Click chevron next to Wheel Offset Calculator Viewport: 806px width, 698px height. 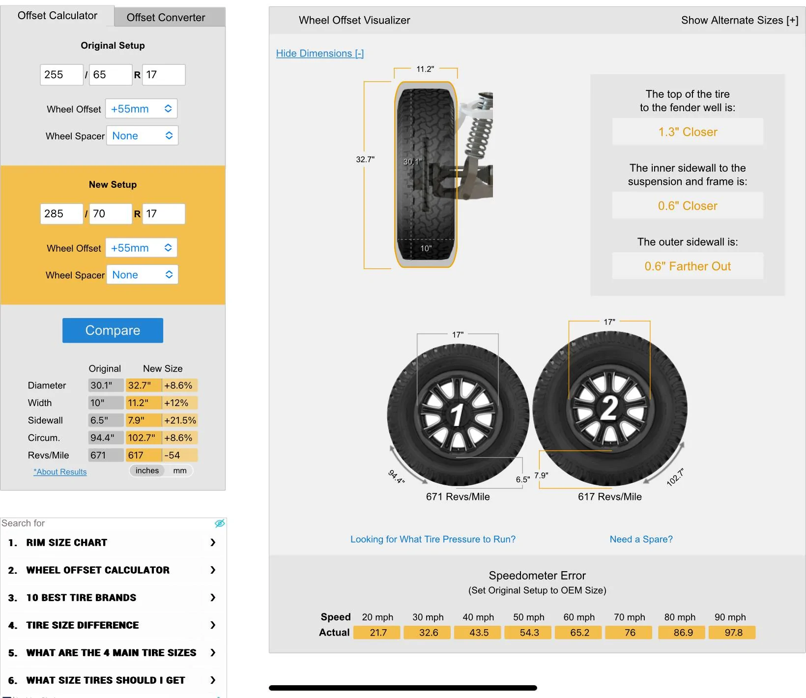[x=213, y=570]
